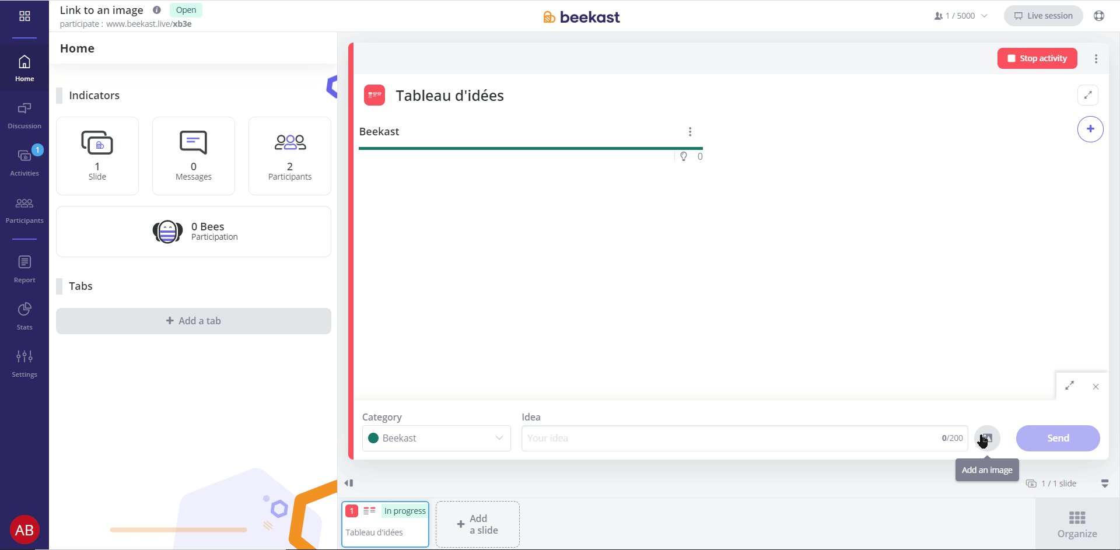The height and width of the screenshot is (550, 1120).
Task: Open the activity more options menu
Action: [x=1096, y=58]
